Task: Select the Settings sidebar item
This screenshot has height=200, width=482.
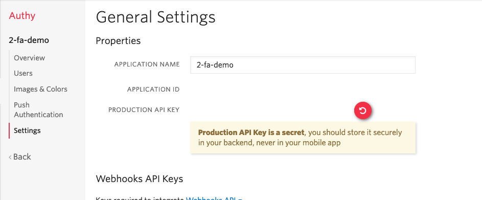Action: (27, 130)
